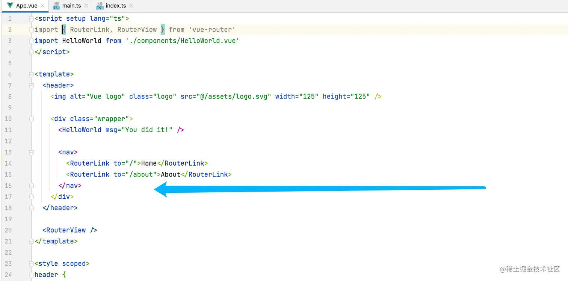The image size is (568, 281).
Task: Click the src="@/assets/logo.svg" attribute
Action: tap(226, 97)
